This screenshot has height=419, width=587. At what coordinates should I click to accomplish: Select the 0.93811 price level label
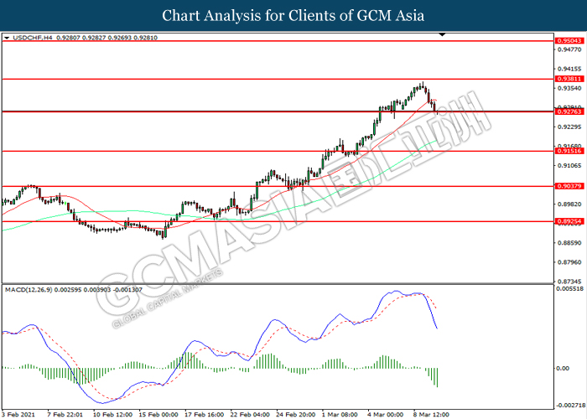[569, 79]
